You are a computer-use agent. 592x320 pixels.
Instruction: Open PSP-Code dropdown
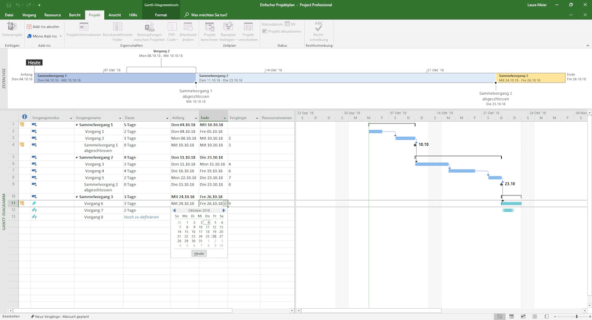(172, 31)
